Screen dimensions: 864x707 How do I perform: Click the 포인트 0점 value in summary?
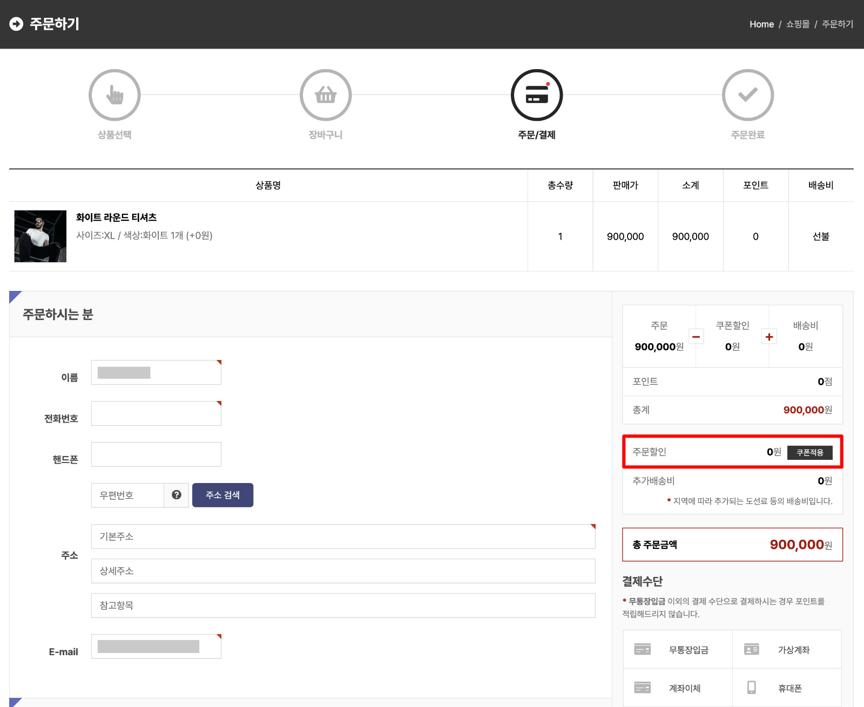click(x=825, y=382)
